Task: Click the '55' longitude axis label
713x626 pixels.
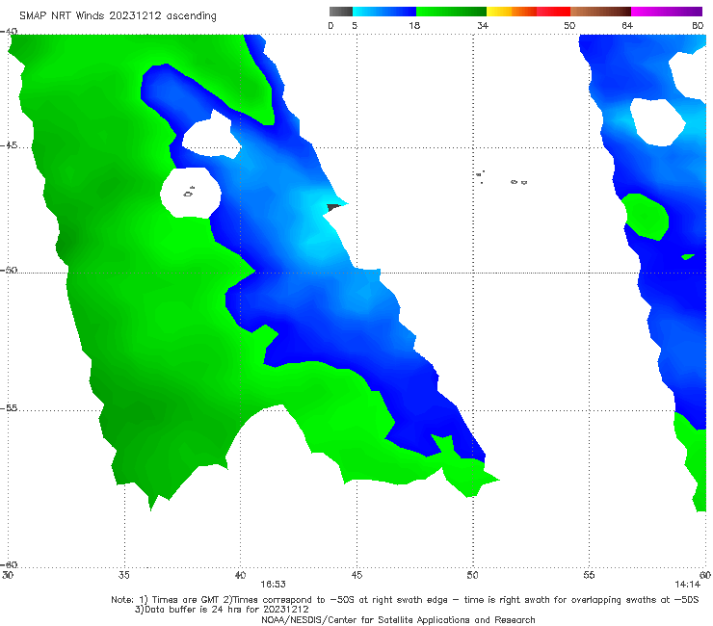Action: [589, 575]
